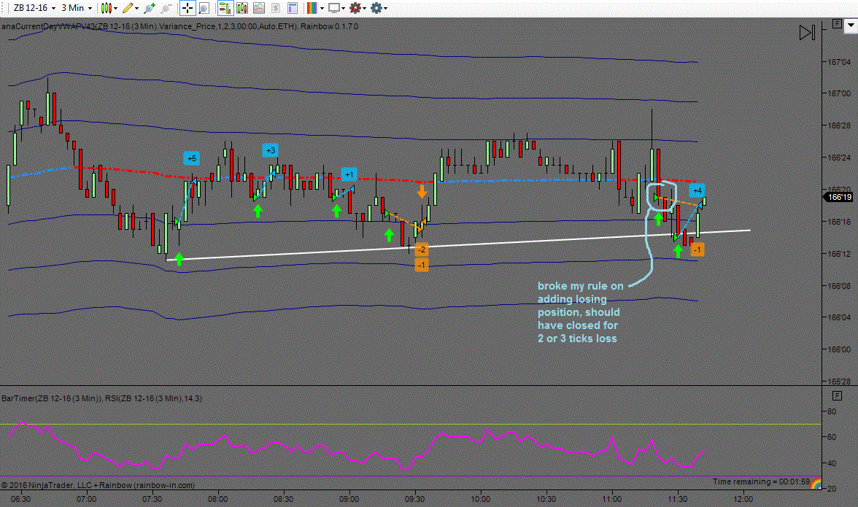The width and height of the screenshot is (858, 507).
Task: Select the pencil drawing tools icon
Action: pyautogui.click(x=128, y=8)
